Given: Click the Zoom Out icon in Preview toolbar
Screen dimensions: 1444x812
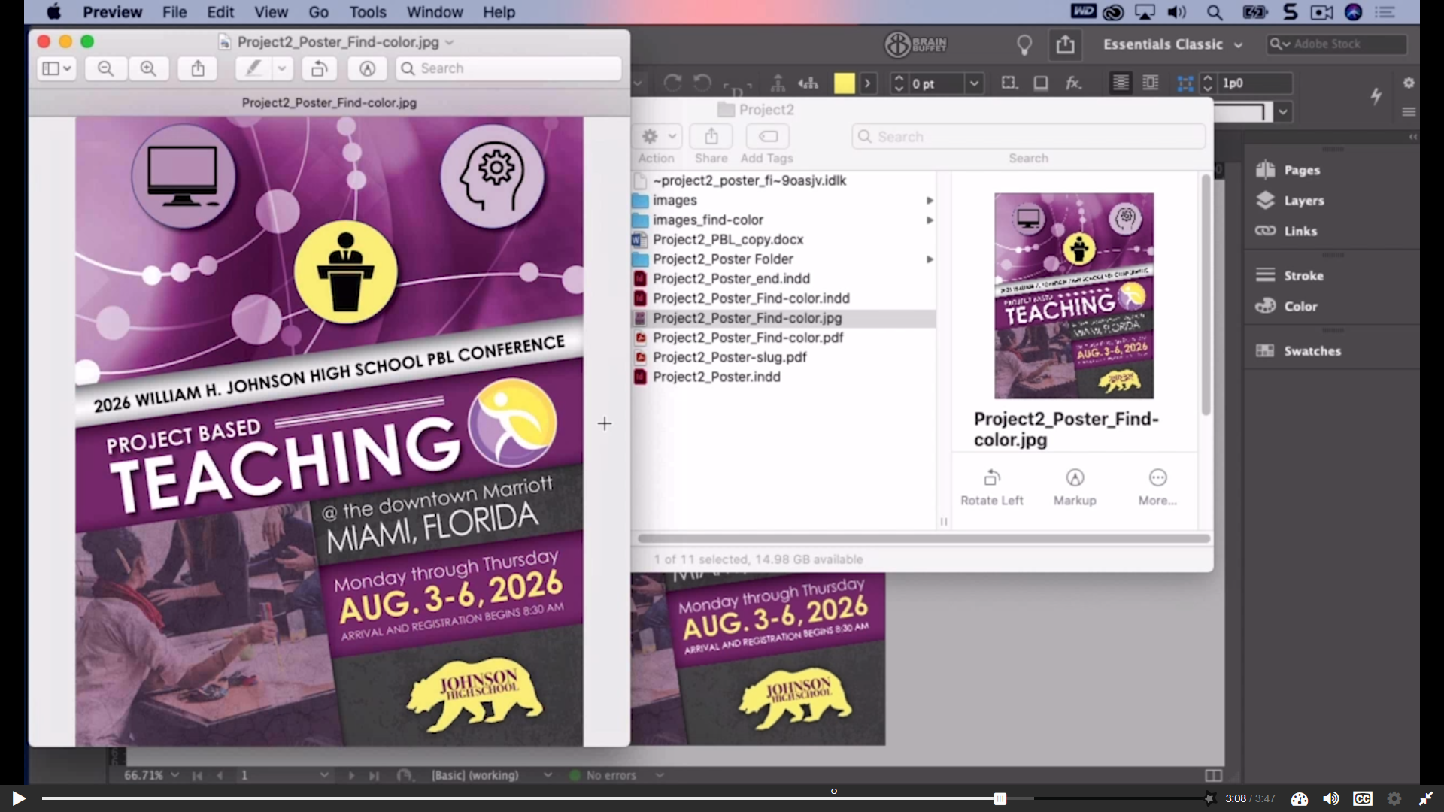Looking at the screenshot, I should [x=105, y=68].
